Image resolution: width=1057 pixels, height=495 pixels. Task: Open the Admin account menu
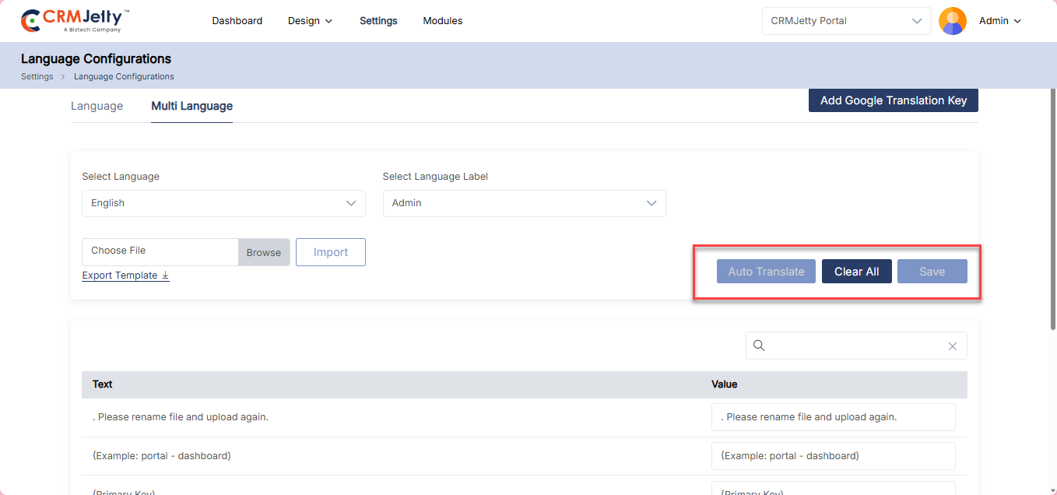tap(999, 21)
